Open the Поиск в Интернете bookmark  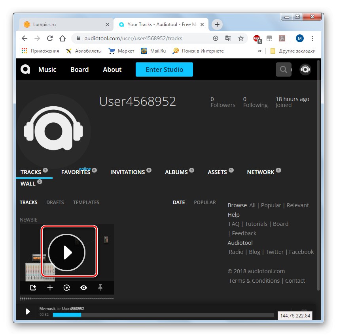pyautogui.click(x=198, y=51)
